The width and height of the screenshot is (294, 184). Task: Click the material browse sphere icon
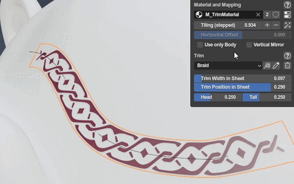(198, 15)
